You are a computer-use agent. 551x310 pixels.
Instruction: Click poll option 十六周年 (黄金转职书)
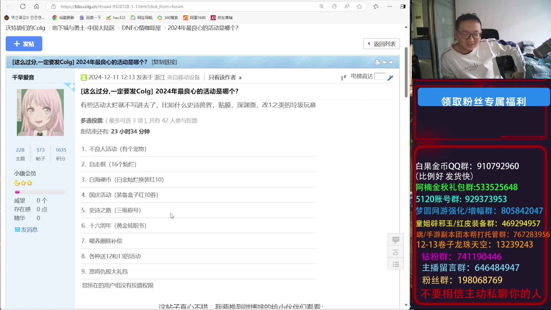(x=118, y=226)
